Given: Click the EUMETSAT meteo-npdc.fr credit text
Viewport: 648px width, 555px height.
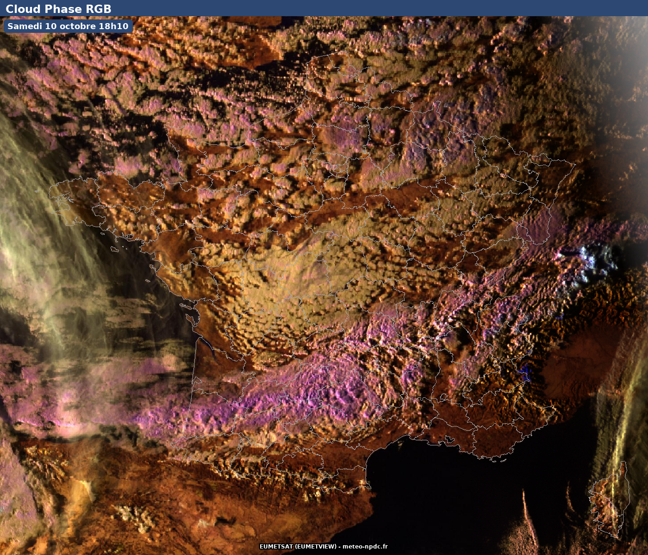Looking at the screenshot, I should pyautogui.click(x=324, y=547).
